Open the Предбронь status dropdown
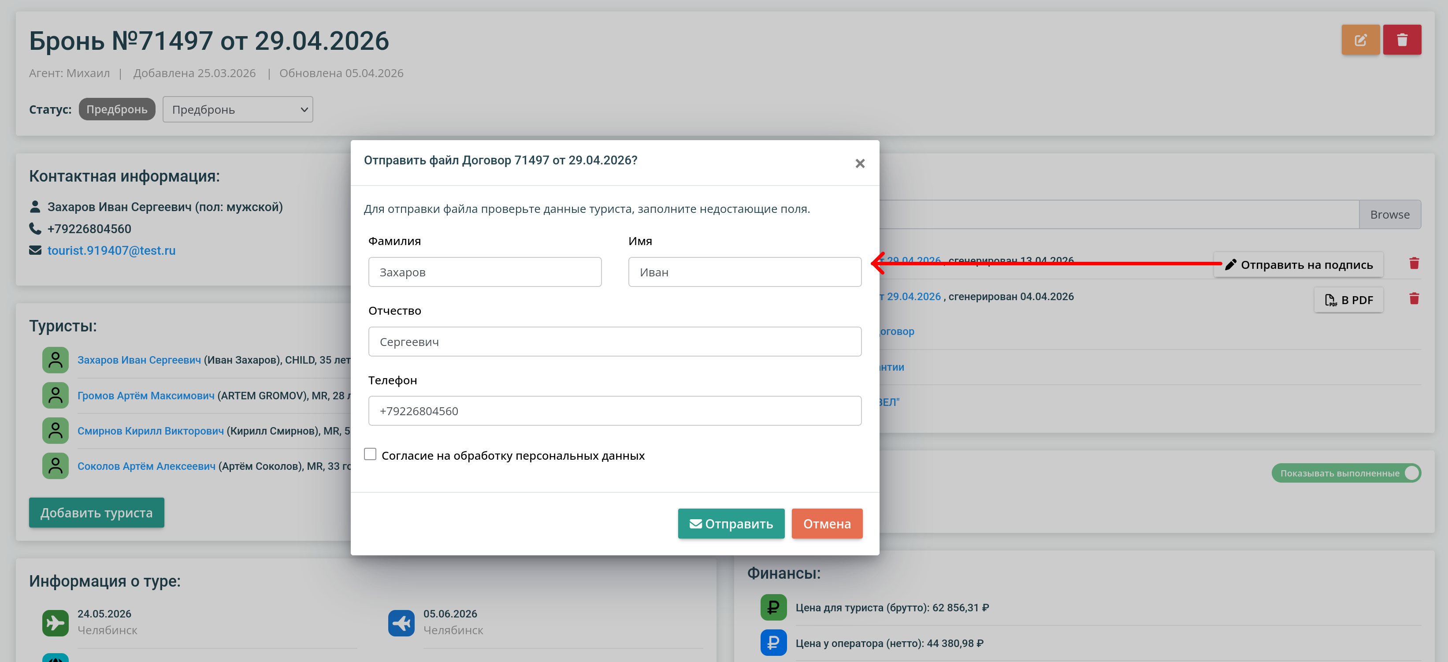Viewport: 1448px width, 662px height. point(238,109)
